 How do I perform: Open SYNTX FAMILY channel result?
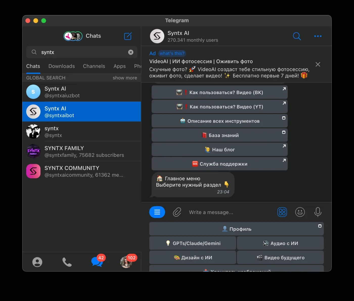[x=82, y=151]
